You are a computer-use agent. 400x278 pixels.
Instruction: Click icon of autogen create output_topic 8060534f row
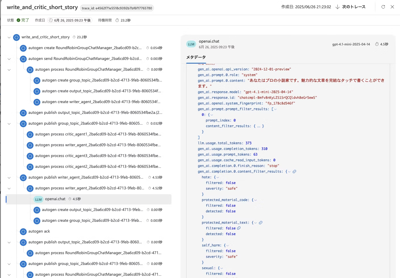click(37, 91)
